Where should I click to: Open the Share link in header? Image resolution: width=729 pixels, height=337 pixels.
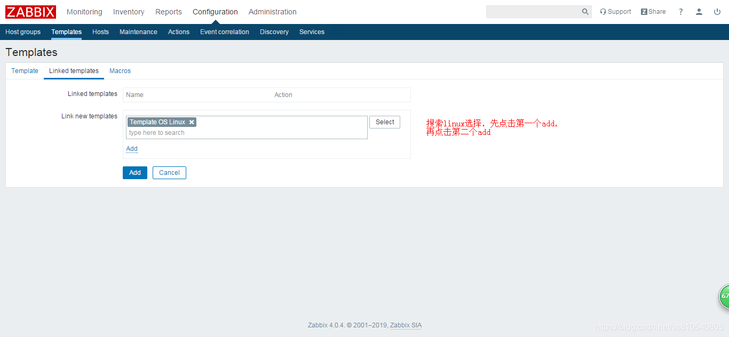[653, 12]
